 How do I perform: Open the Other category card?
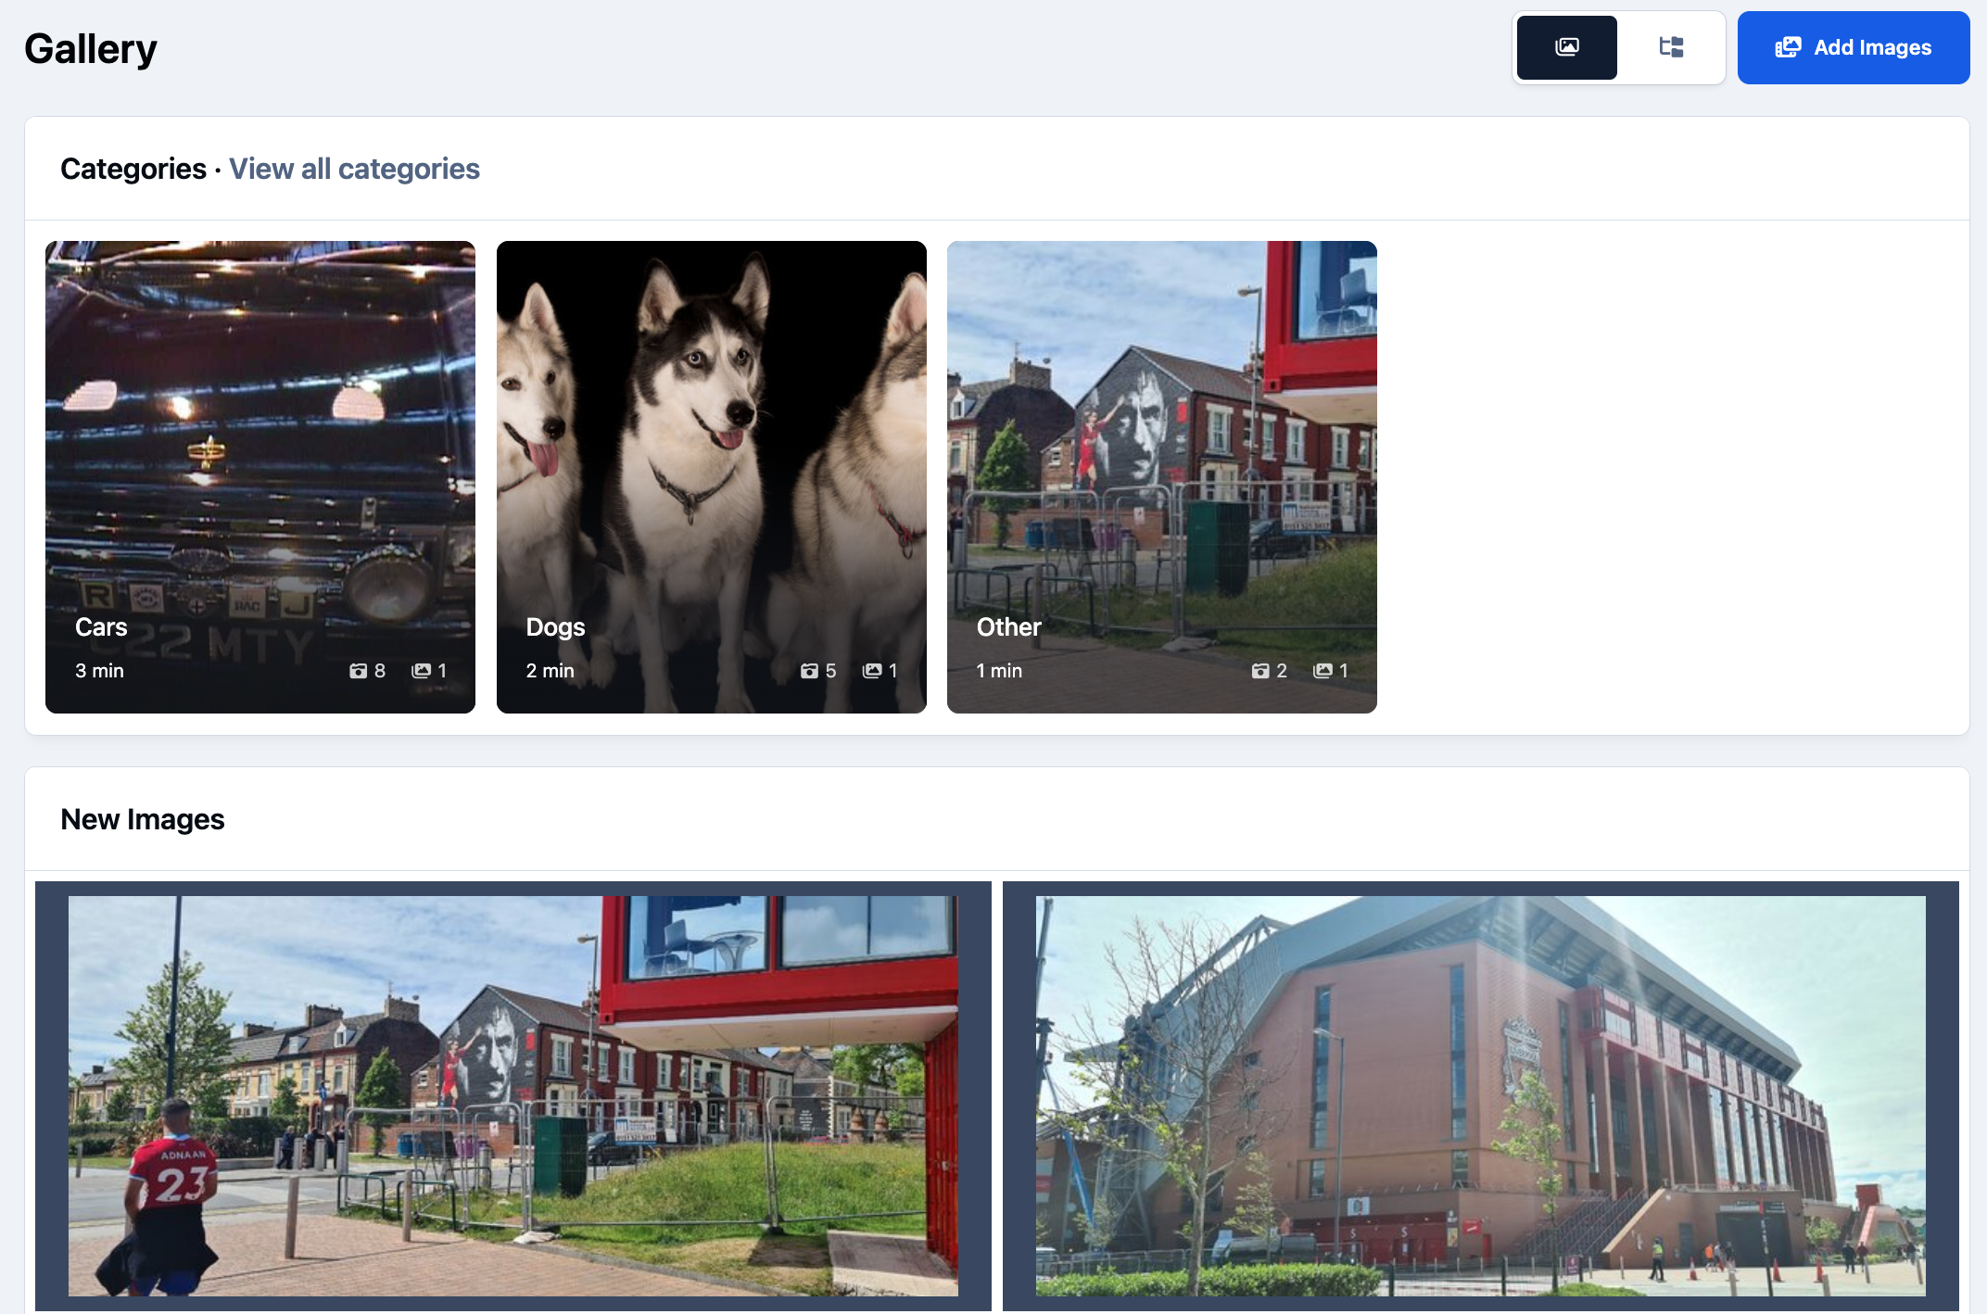[1162, 477]
